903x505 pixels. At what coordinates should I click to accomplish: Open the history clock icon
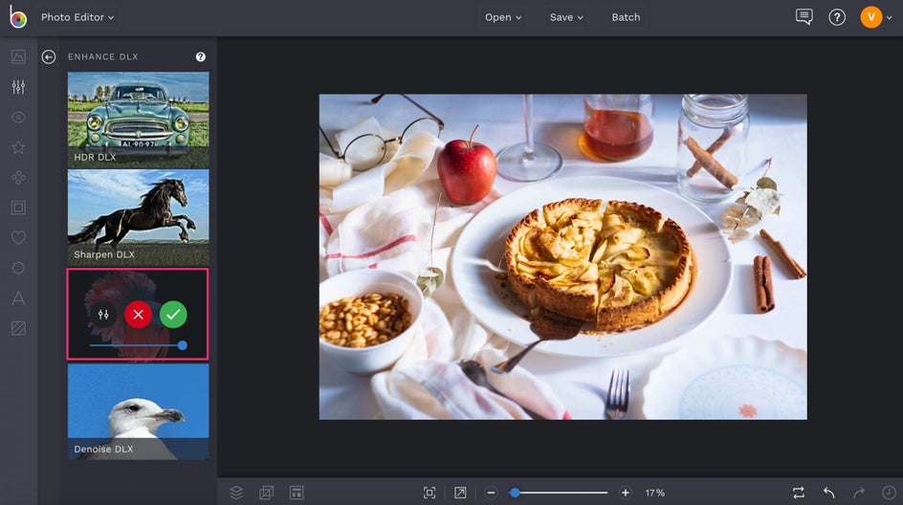click(x=889, y=493)
